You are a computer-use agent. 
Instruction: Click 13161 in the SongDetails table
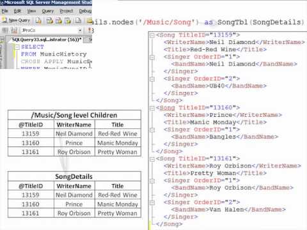[31, 213]
